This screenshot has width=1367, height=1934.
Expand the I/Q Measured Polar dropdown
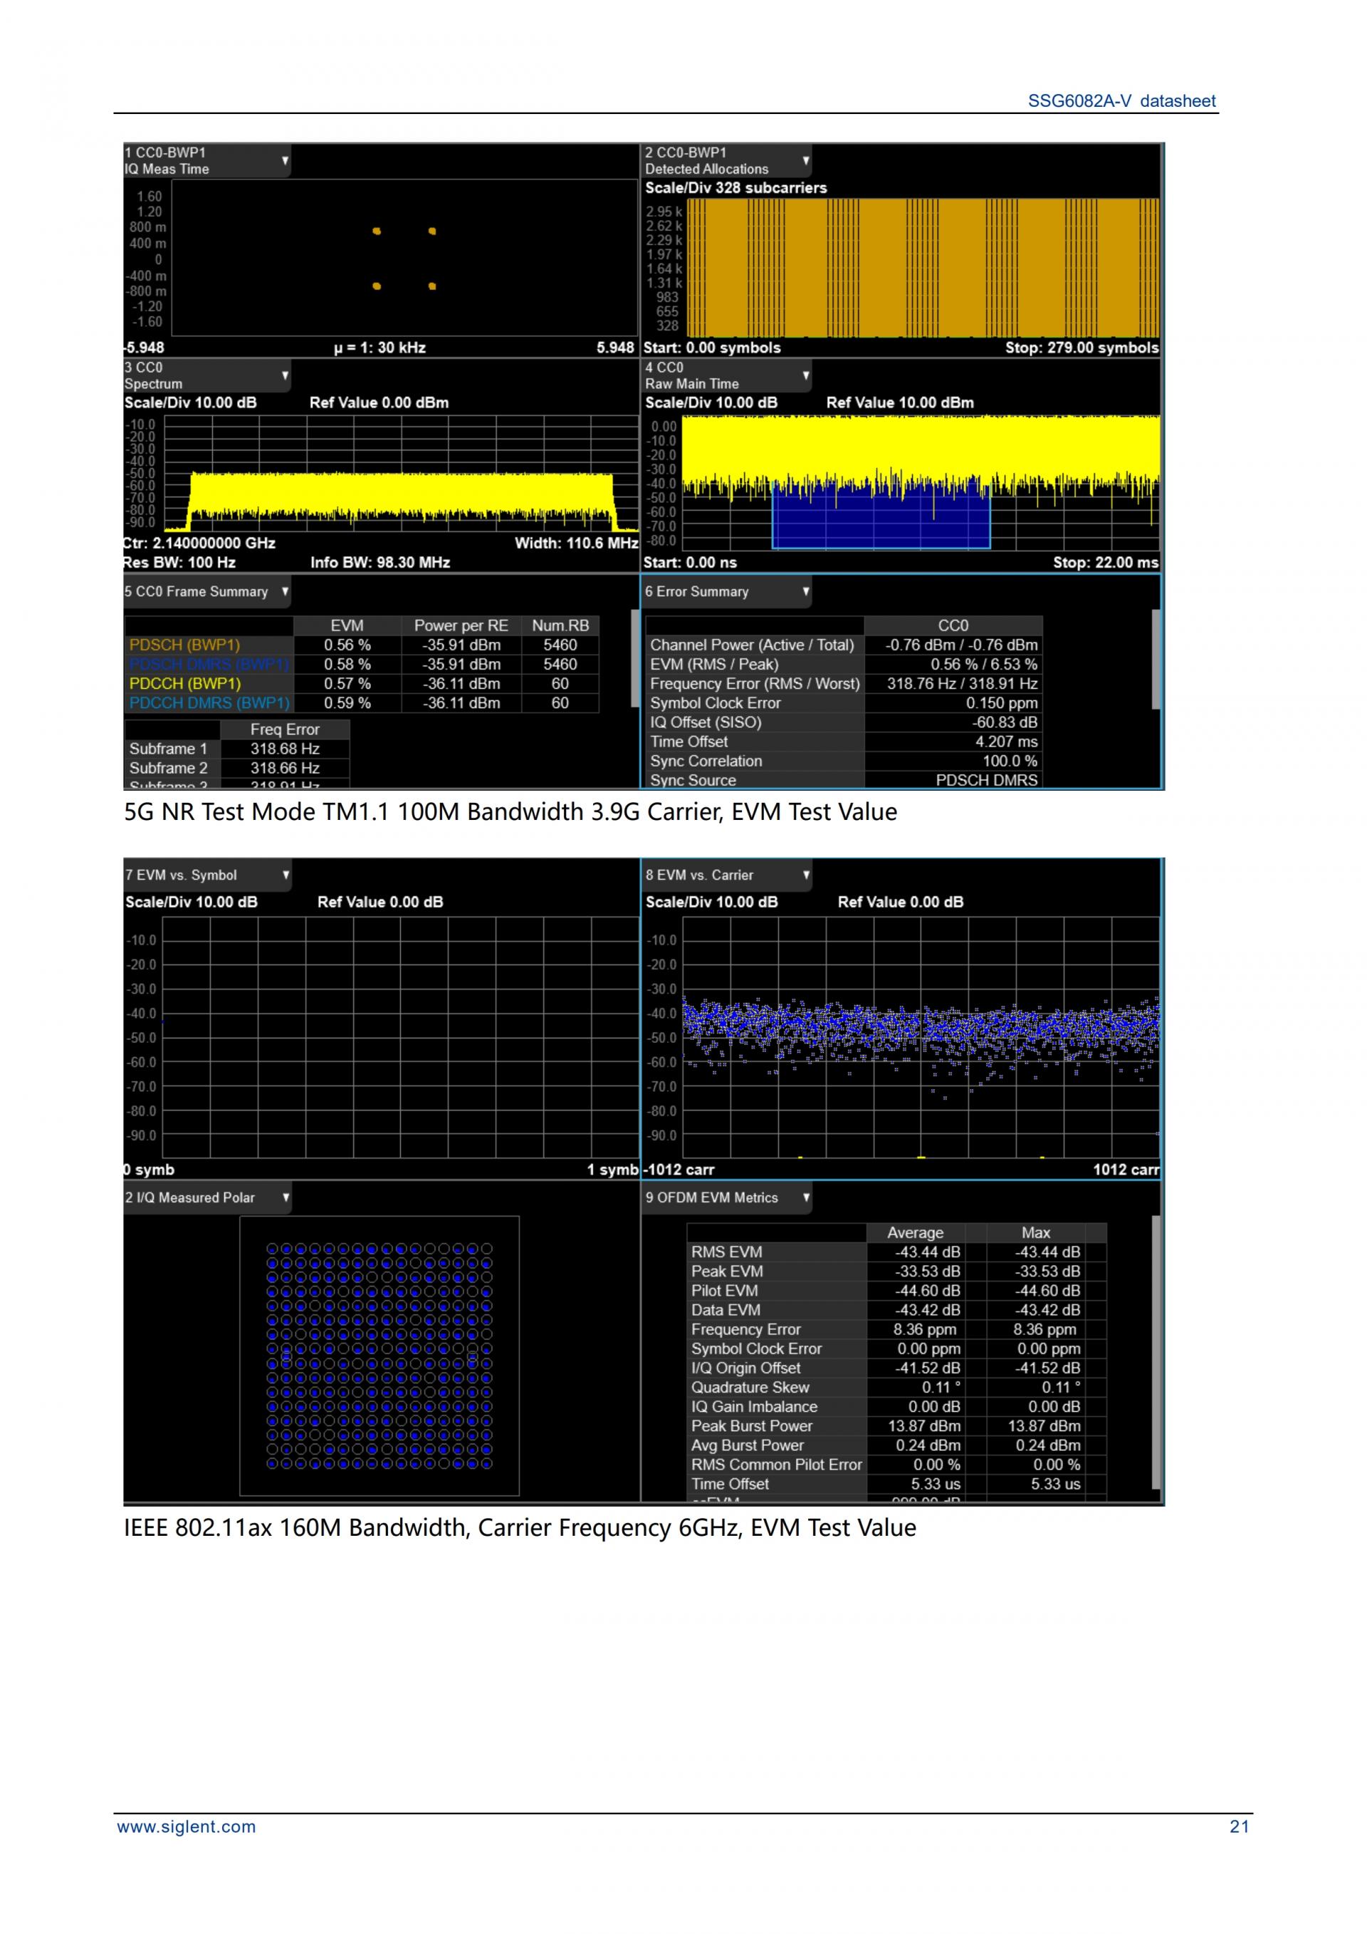286,1197
